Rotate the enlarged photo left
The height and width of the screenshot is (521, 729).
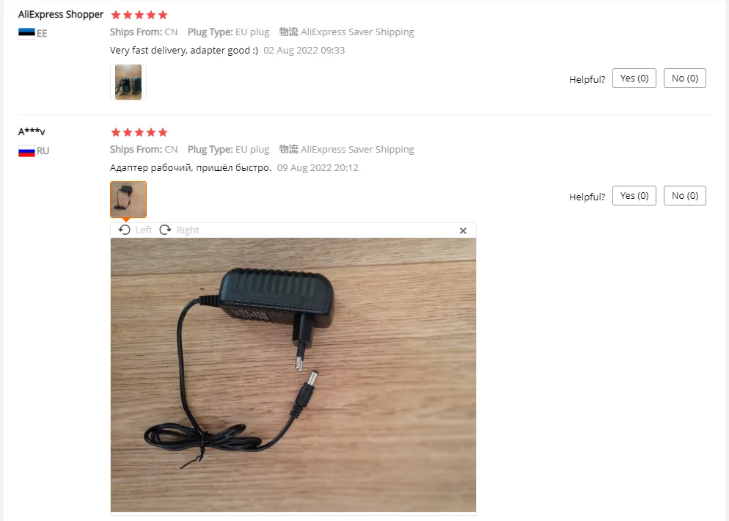click(125, 230)
